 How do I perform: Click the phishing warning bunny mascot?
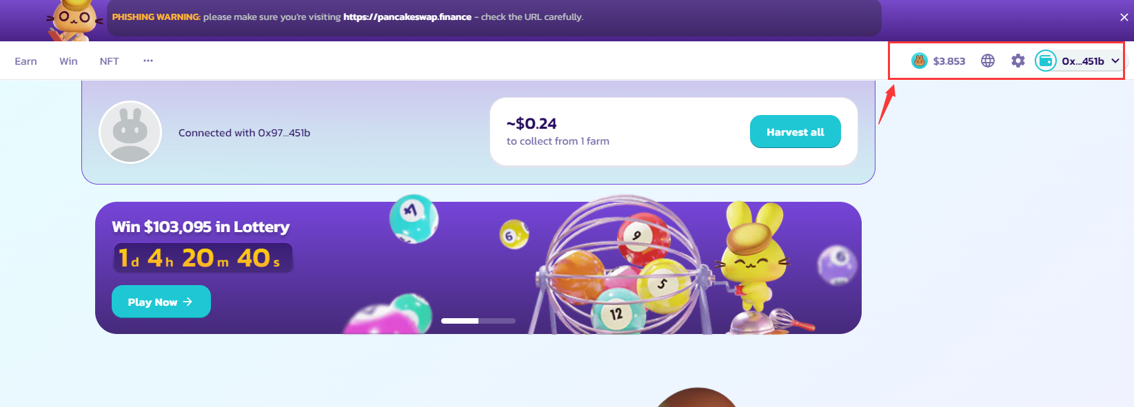tap(74, 20)
